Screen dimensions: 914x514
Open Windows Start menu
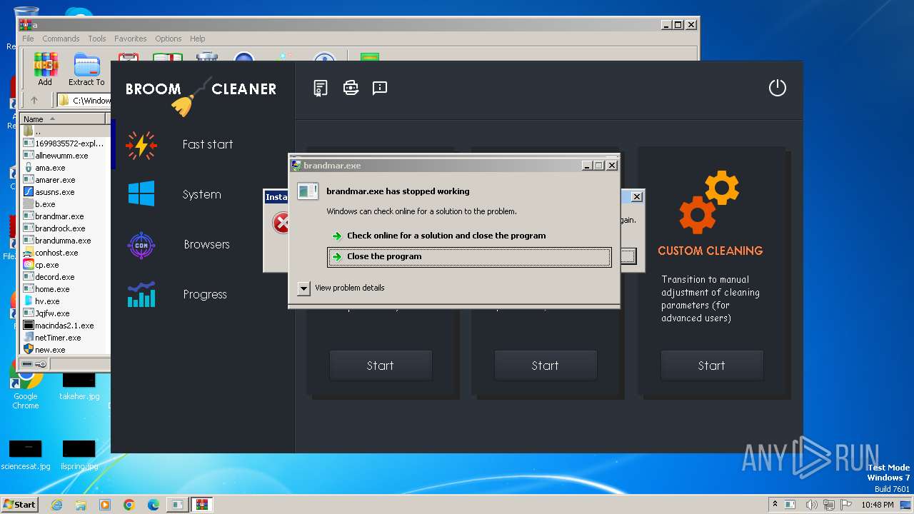pyautogui.click(x=19, y=504)
